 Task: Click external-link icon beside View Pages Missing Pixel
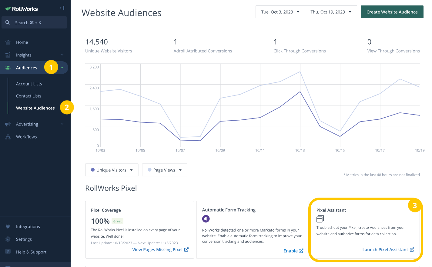click(186, 249)
